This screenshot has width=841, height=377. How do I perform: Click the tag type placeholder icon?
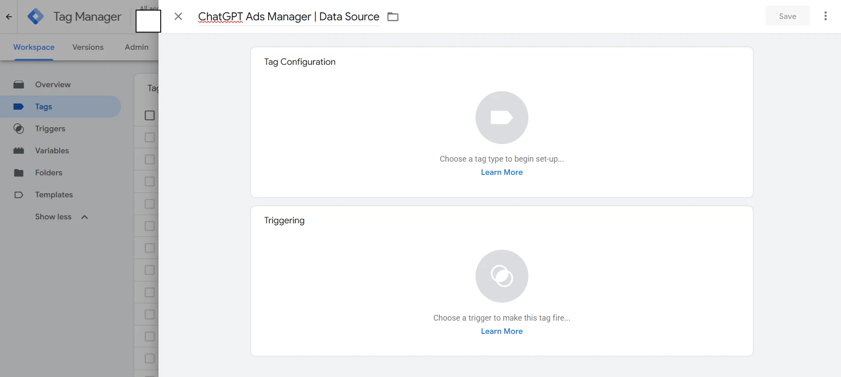[502, 118]
